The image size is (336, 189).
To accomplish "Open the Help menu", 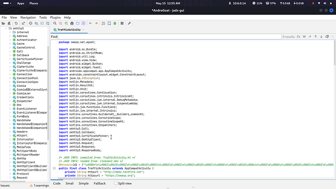I will (67, 18).
